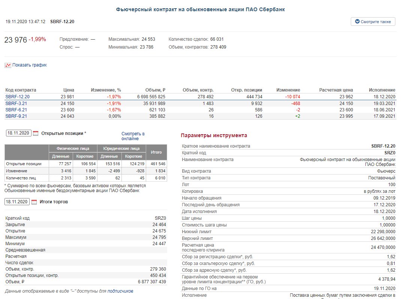Open contract SBRF-12.20 link in table
Screen dimensions: 401x299
(17, 97)
